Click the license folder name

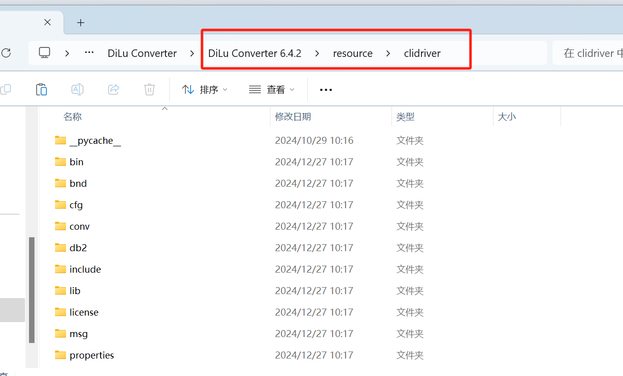coord(84,312)
